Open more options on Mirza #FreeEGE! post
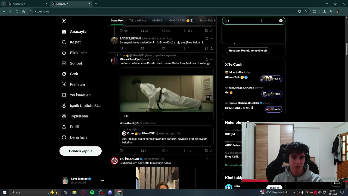The width and height of the screenshot is (348, 196). click(212, 59)
